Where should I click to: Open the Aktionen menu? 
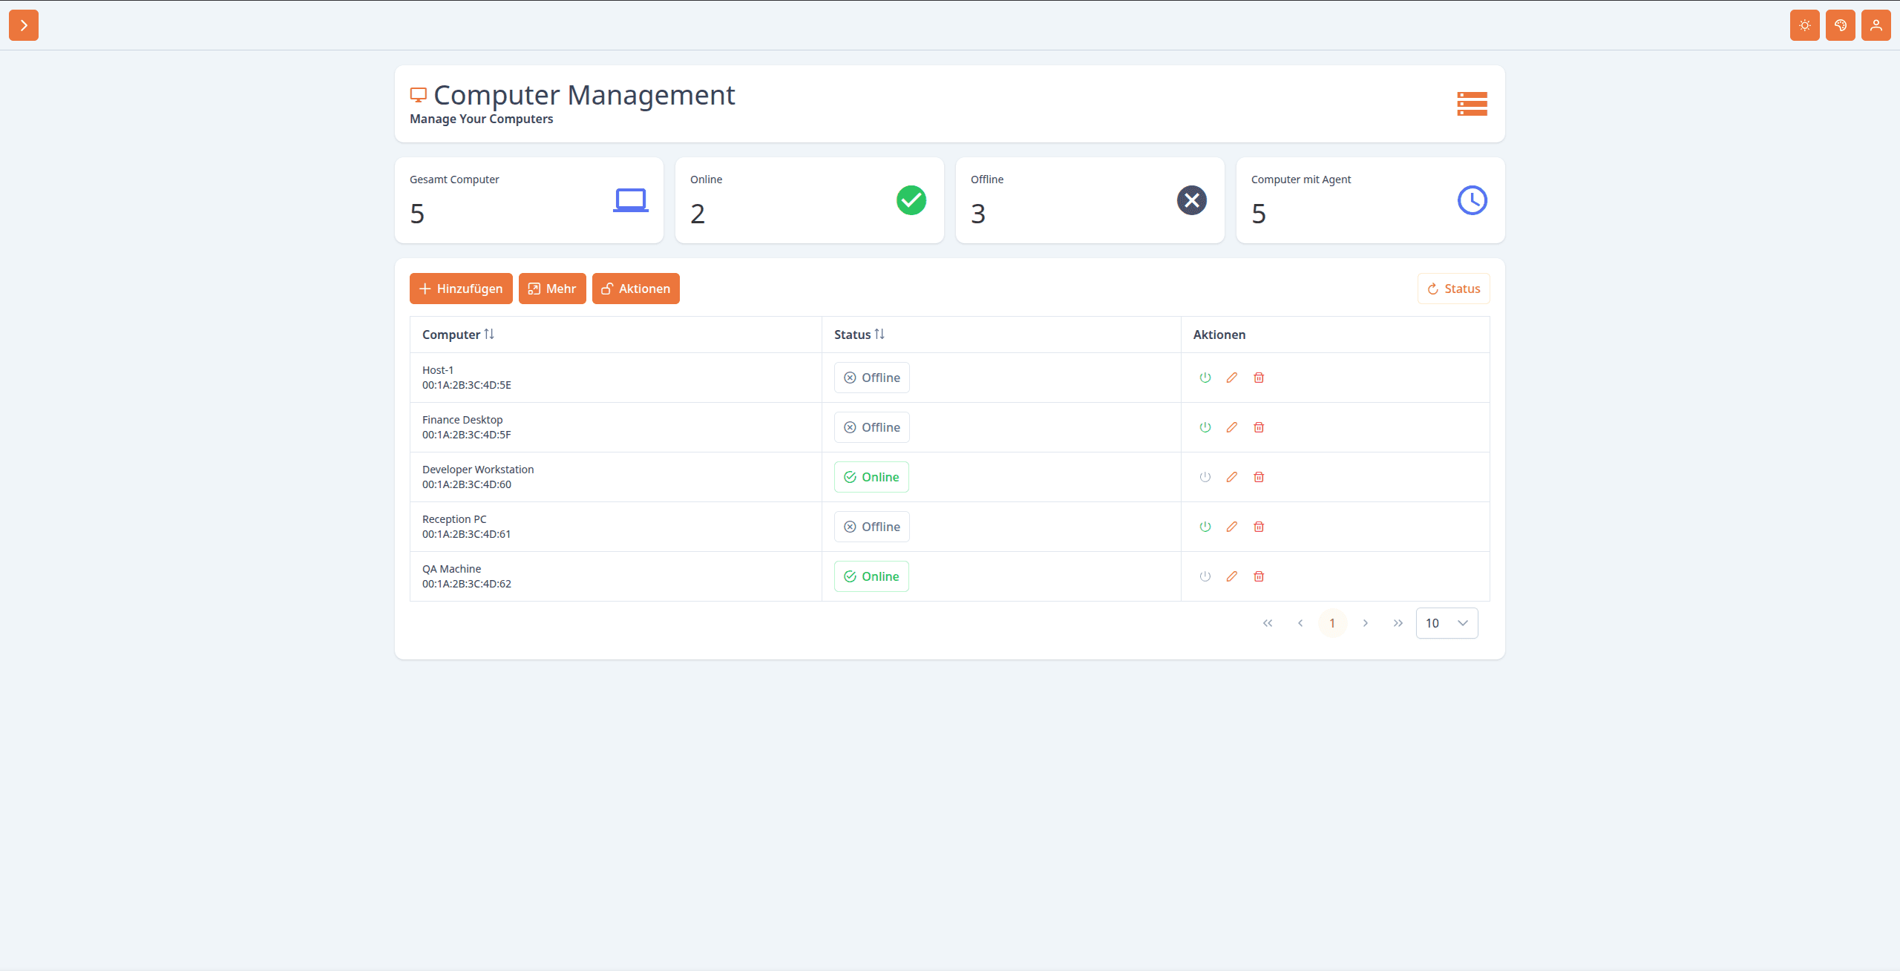click(x=636, y=289)
